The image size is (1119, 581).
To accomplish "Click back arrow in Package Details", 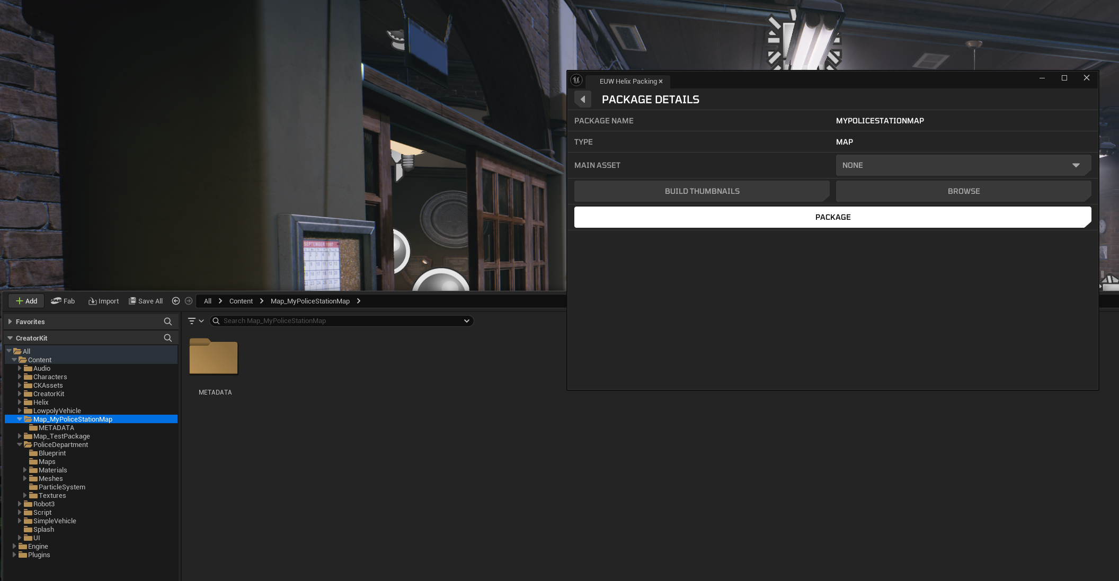I will (x=583, y=100).
